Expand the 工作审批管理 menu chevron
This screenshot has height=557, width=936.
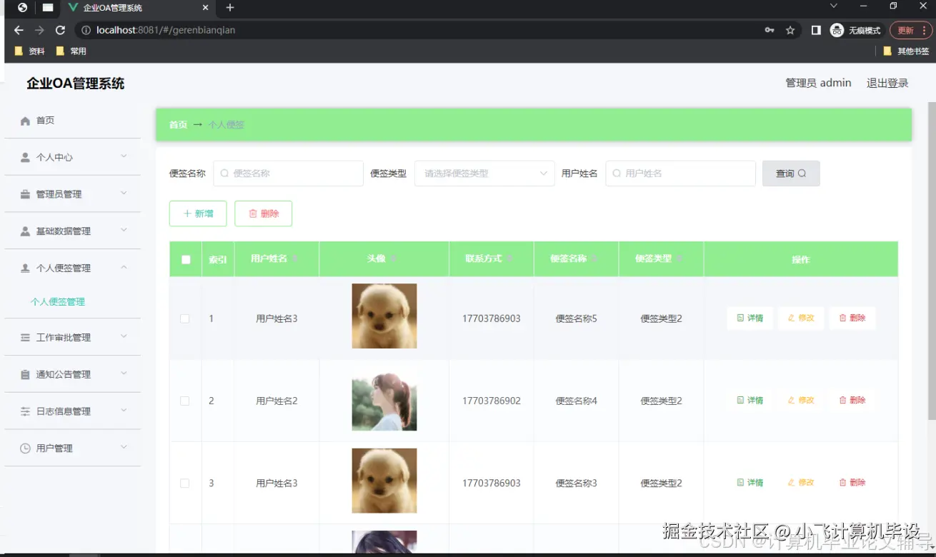124,337
